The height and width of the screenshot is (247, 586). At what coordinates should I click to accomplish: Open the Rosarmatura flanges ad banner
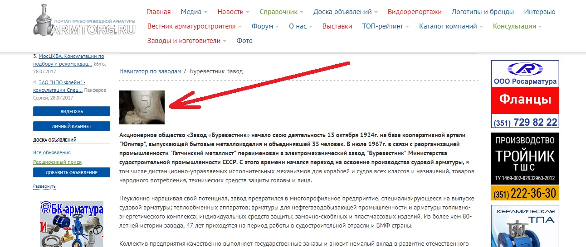(x=525, y=94)
